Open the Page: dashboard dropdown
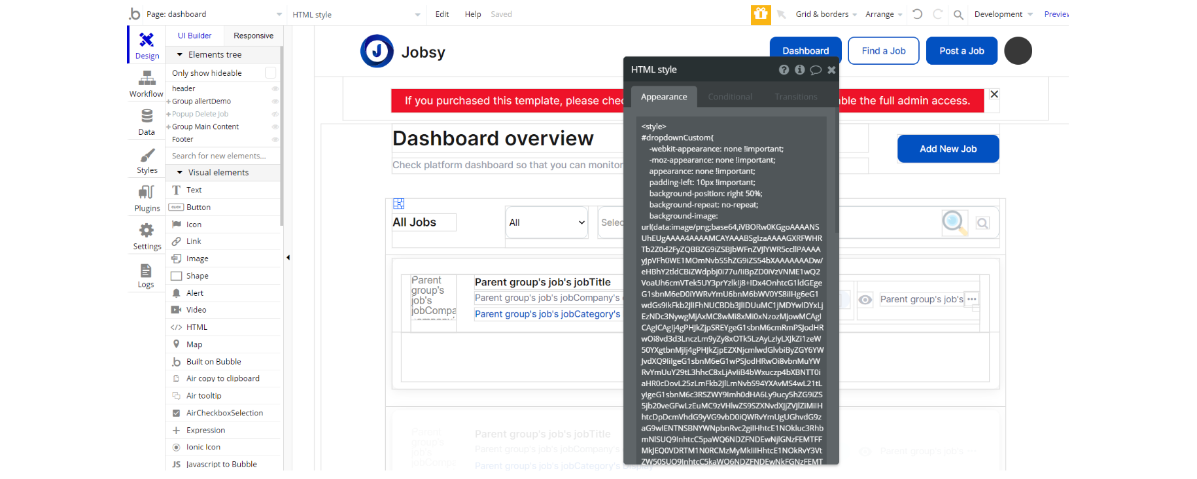1197x479 pixels. (x=214, y=14)
